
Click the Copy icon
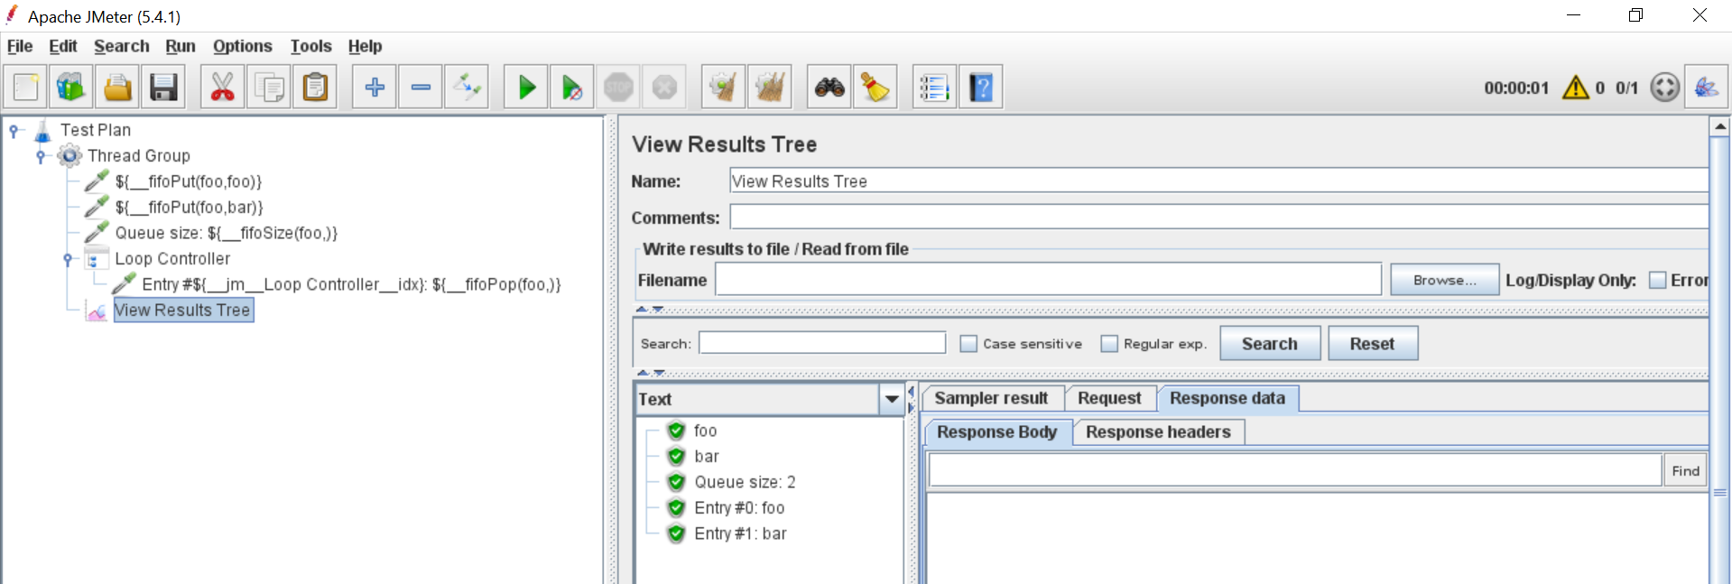(x=269, y=88)
